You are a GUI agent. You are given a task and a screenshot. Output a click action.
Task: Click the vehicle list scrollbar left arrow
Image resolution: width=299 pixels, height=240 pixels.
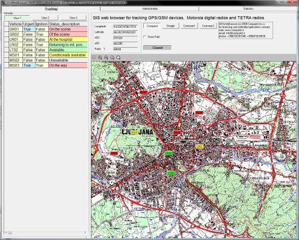[6, 233]
